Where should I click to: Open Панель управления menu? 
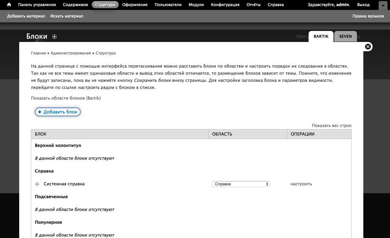pos(37,5)
